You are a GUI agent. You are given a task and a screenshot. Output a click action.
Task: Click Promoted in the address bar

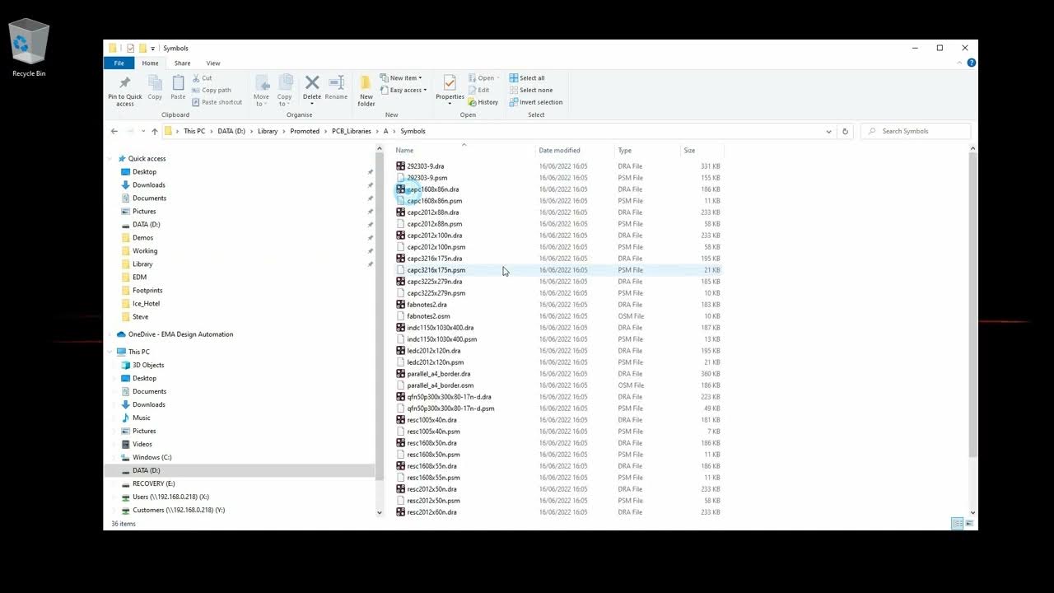pos(305,131)
